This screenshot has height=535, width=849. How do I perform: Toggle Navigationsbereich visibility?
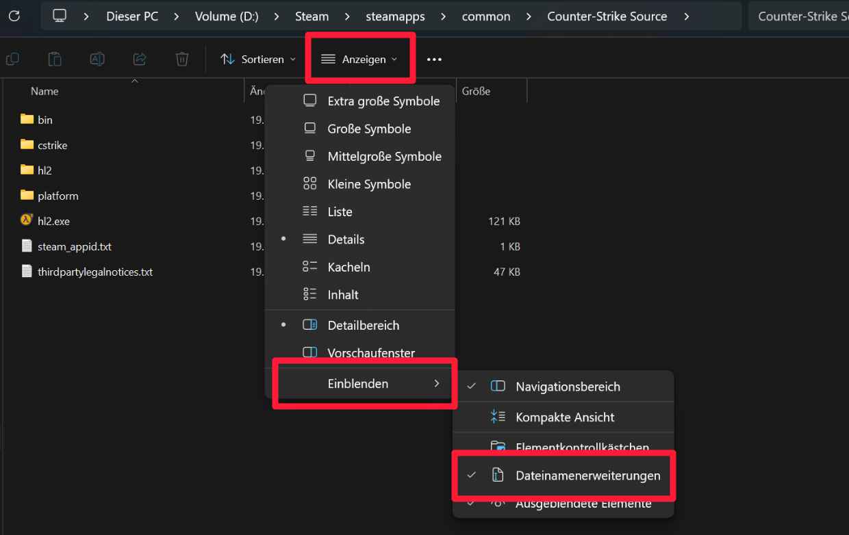tap(563, 387)
